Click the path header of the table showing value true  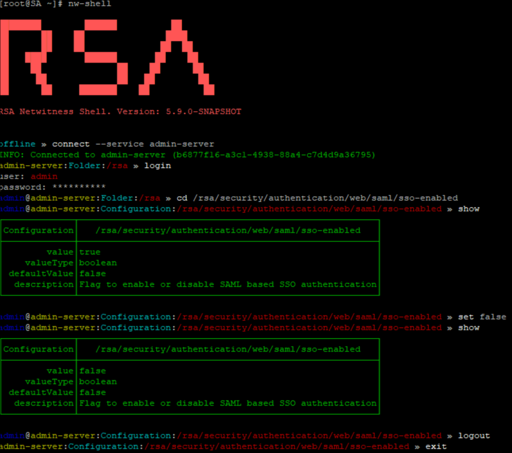(228, 230)
